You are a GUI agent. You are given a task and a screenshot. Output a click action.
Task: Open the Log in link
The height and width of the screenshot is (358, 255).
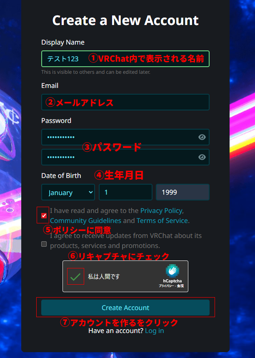(x=154, y=331)
